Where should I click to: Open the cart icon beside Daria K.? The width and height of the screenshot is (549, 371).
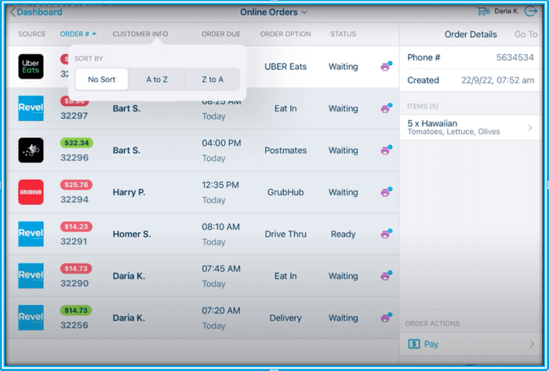(x=484, y=11)
